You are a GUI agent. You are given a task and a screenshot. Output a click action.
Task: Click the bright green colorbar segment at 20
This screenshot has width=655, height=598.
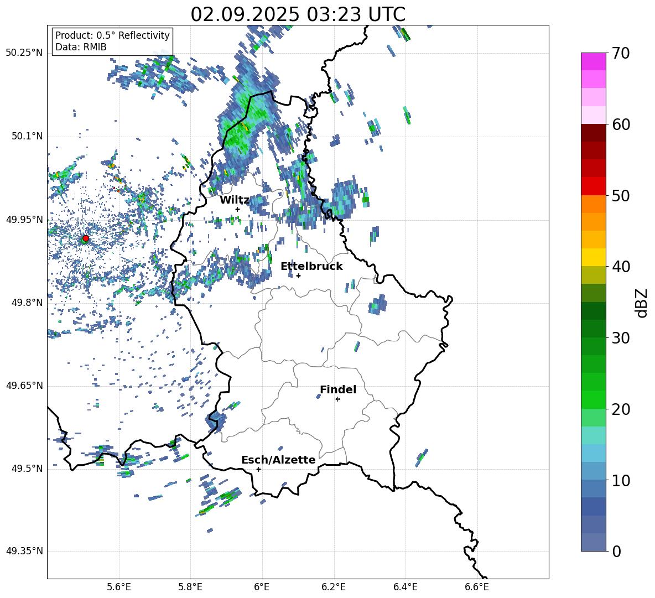594,400
